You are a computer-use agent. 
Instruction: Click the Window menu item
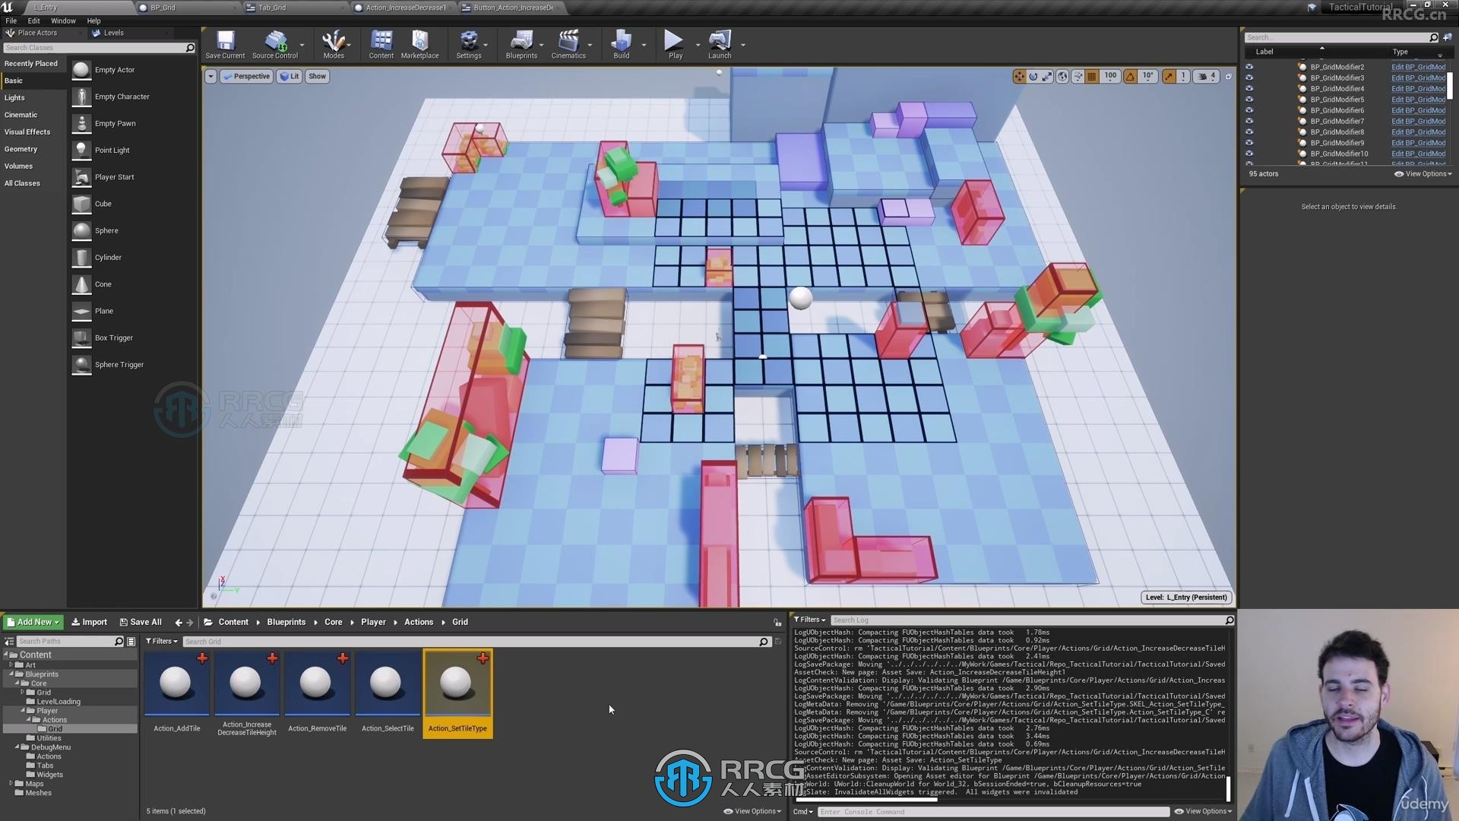coord(63,20)
